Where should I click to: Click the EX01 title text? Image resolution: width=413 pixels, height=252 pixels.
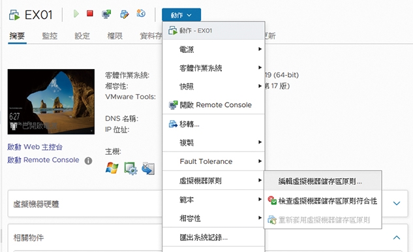(x=38, y=15)
